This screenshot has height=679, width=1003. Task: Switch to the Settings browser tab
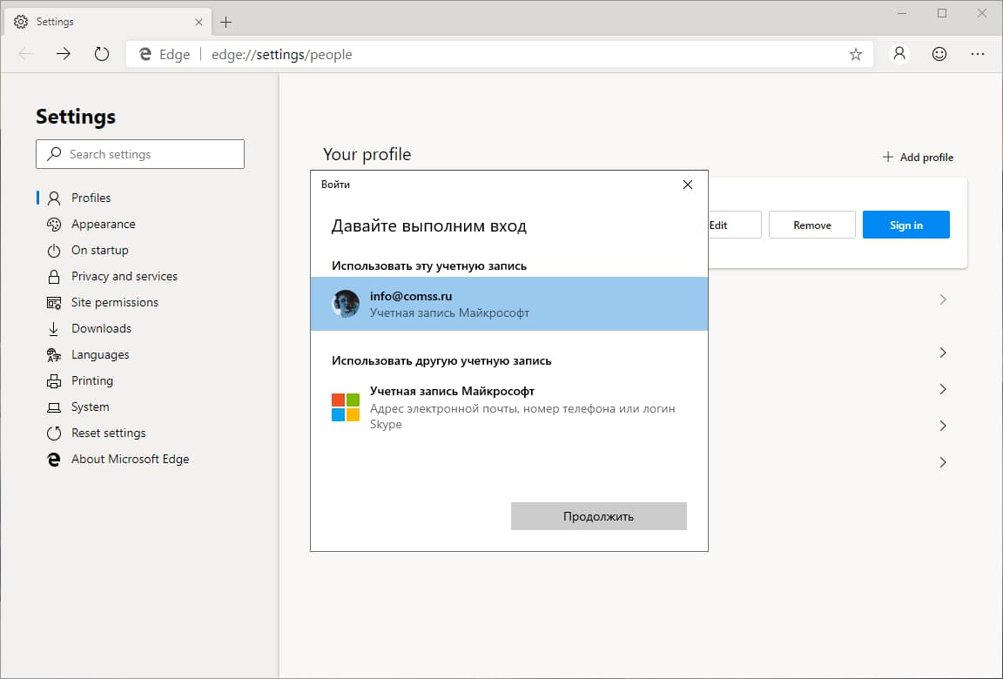(96, 21)
